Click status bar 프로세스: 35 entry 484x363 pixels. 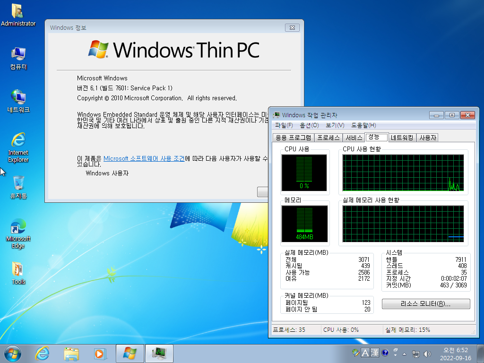click(289, 329)
